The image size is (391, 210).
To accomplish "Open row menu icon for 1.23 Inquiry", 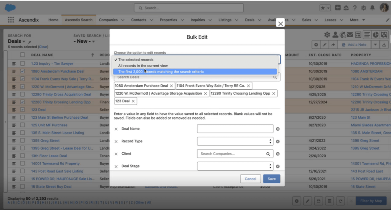I will click(14, 64).
